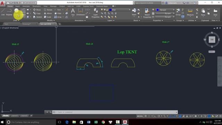Open status bar customization menu
The height and width of the screenshot is (125, 222).
tap(221, 116)
